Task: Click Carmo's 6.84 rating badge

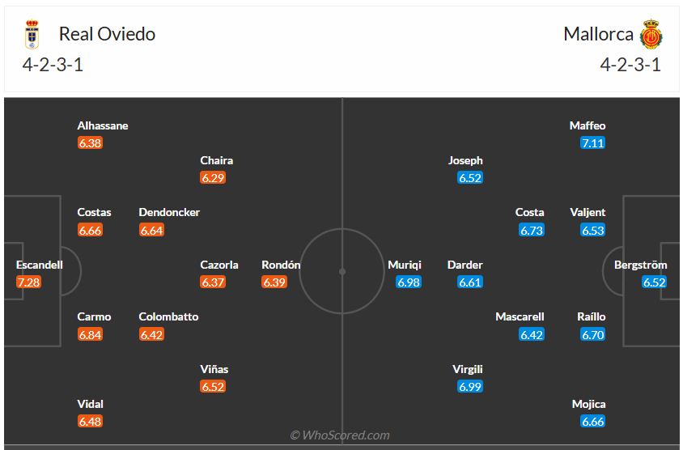Action: tap(91, 334)
